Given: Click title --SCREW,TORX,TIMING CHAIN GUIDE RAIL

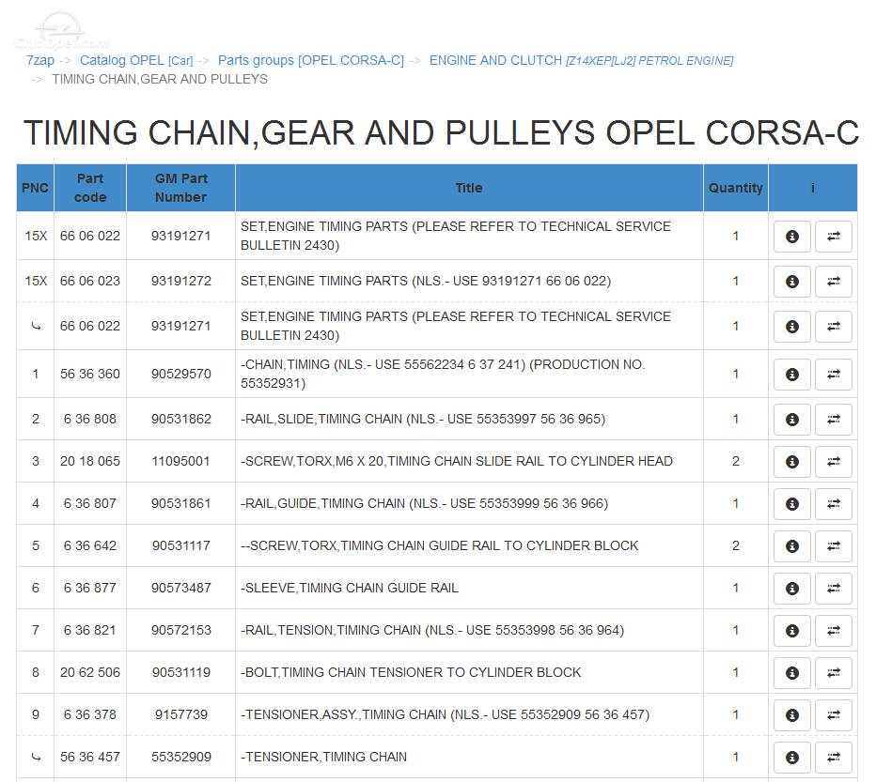Looking at the screenshot, I should 439,545.
